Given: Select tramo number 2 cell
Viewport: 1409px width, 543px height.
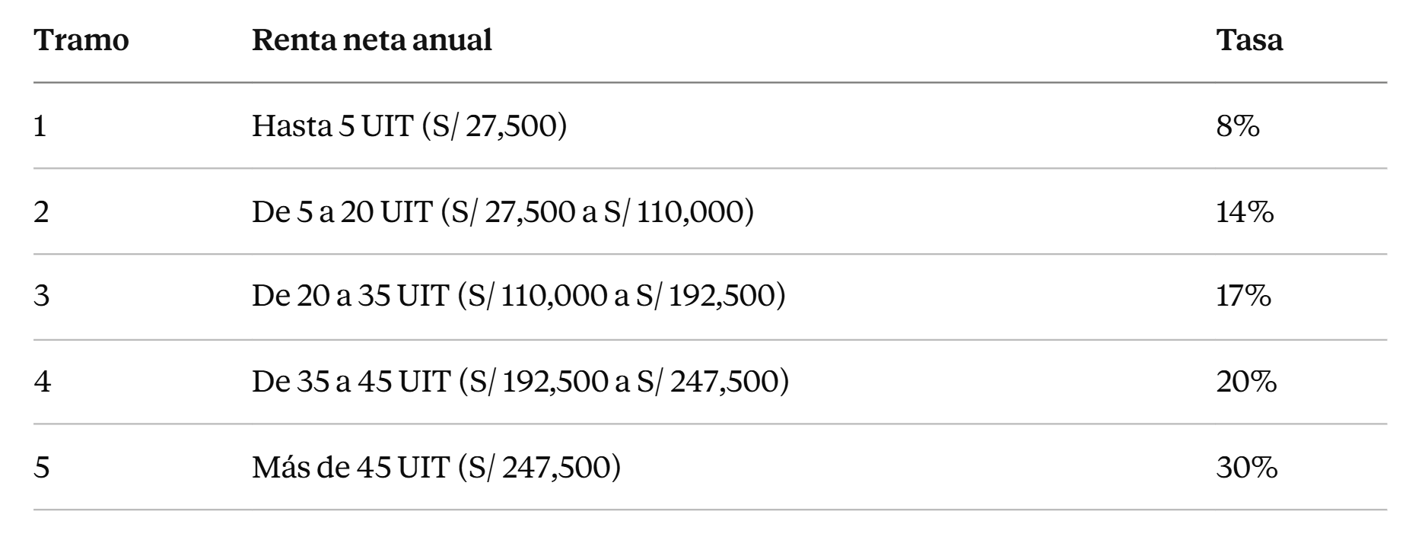Looking at the screenshot, I should [x=41, y=211].
